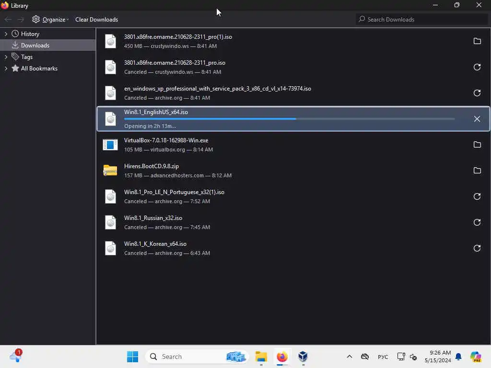Click file icon of the Portuguese x32 iso
491x368 pixels.
[x=110, y=196]
